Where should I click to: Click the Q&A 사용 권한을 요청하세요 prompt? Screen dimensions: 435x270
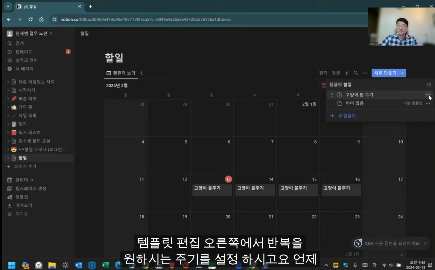(390, 243)
